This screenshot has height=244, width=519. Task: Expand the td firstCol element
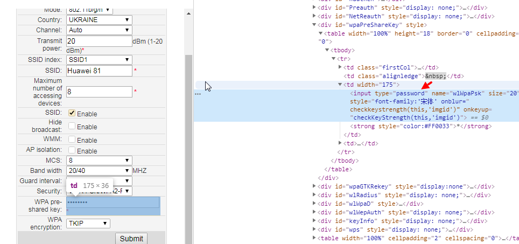point(340,67)
